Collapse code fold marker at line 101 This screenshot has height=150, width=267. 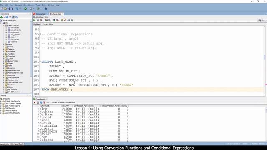(40, 62)
